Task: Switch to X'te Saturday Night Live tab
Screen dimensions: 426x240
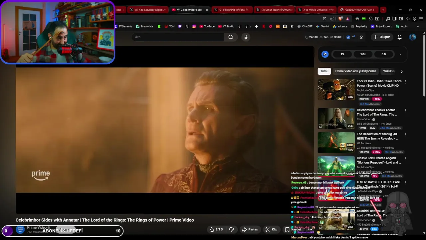Action: pos(148,10)
